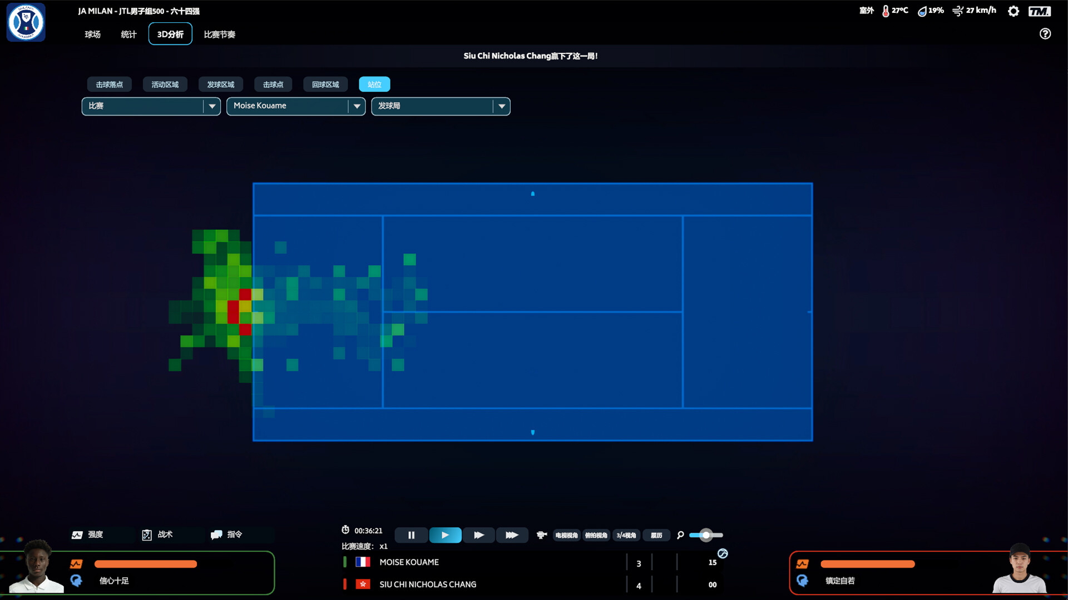This screenshot has height=600, width=1068.
Task: Switch to the 统计 tab
Action: pyautogui.click(x=128, y=34)
